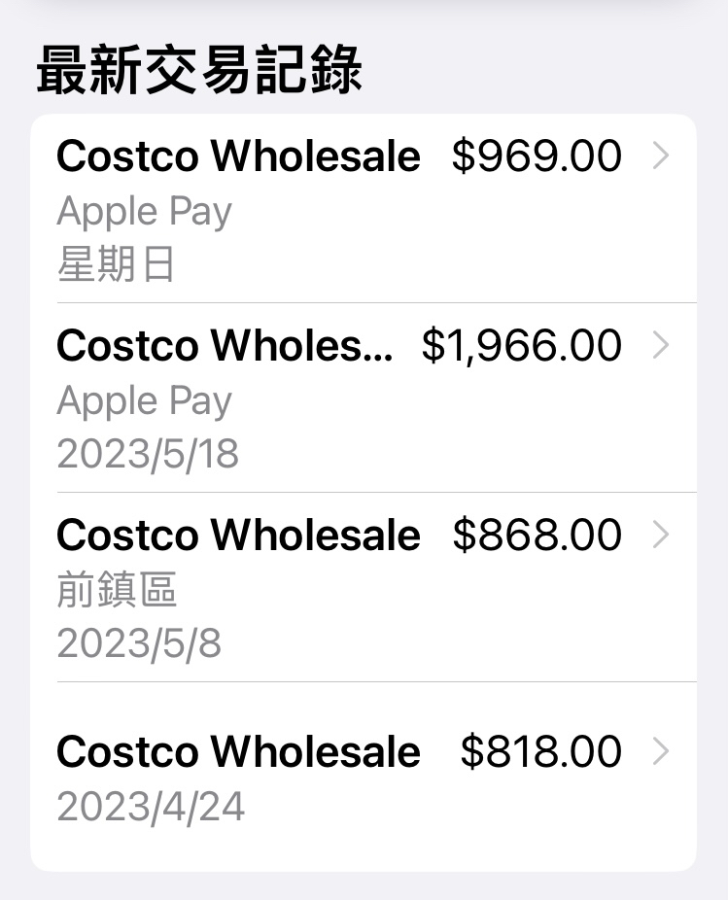Tap the 前鎮區 location label
Image resolution: width=728 pixels, height=900 pixels.
(117, 590)
